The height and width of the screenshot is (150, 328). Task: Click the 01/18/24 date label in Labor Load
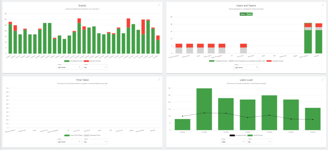point(248,132)
